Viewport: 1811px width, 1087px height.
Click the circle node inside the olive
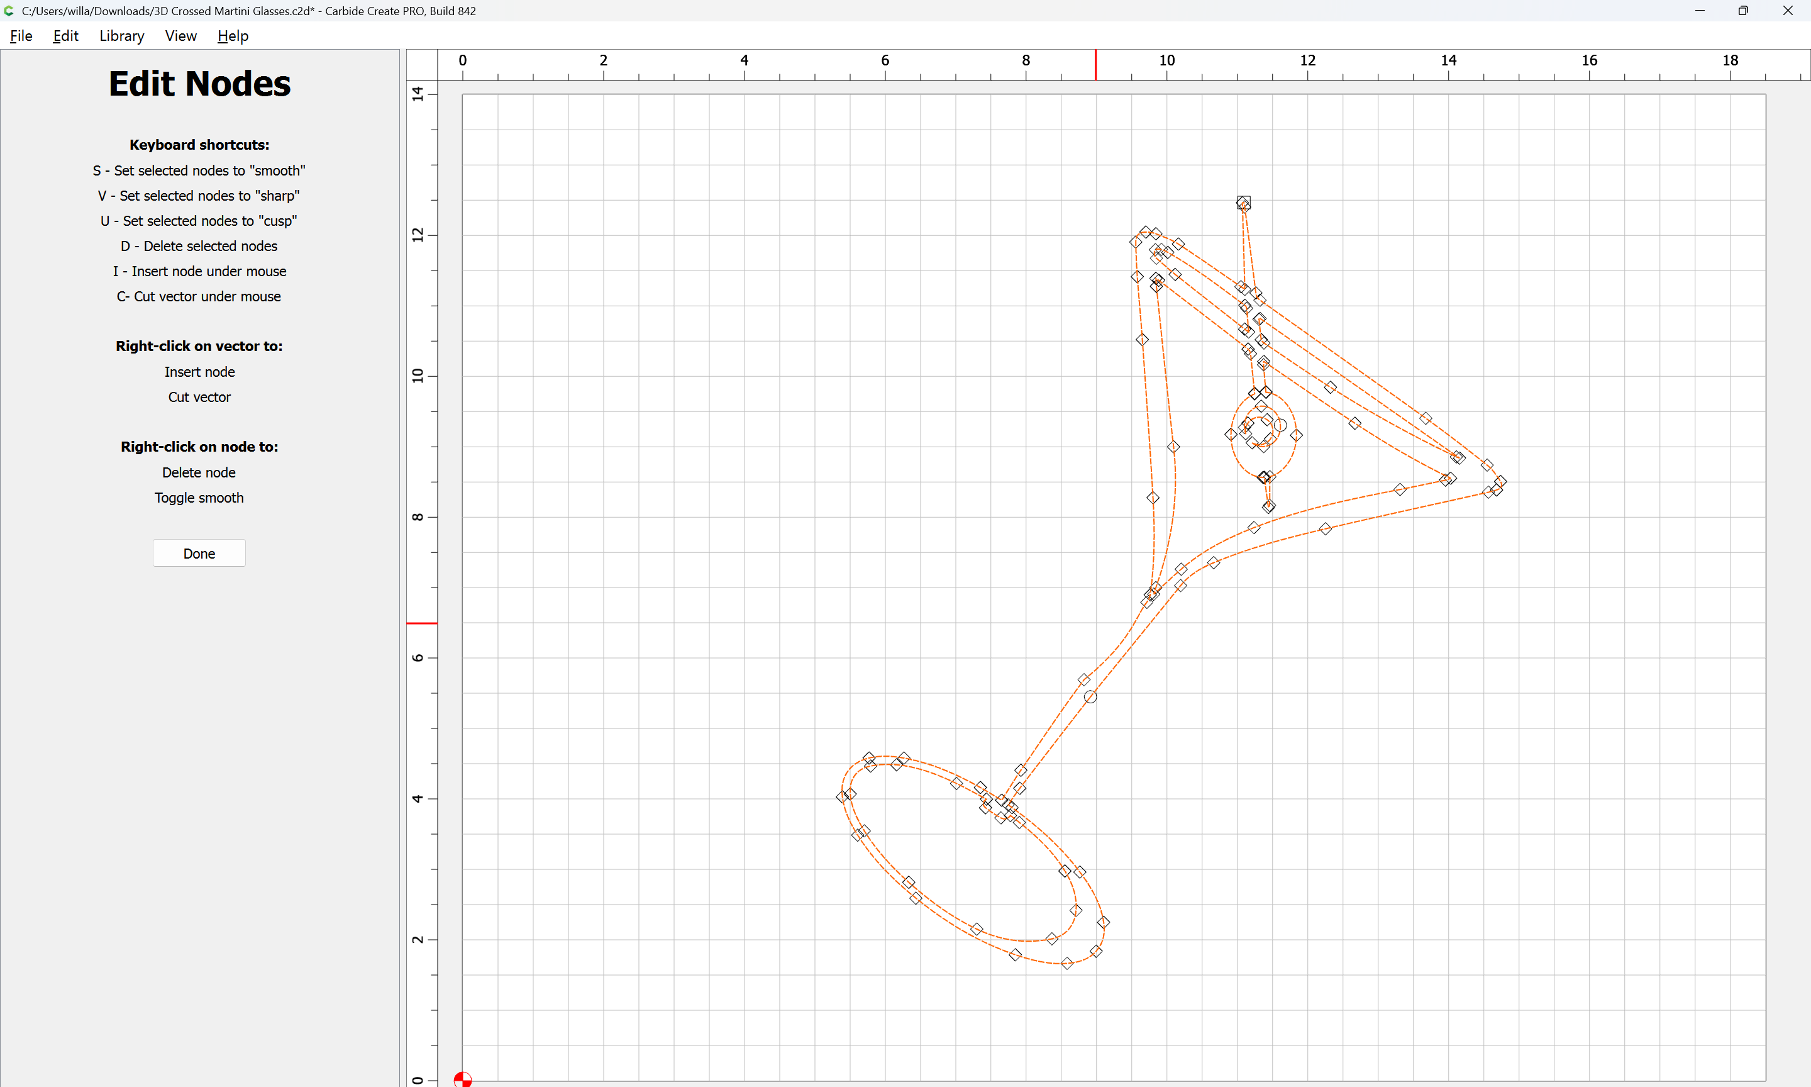click(1280, 425)
